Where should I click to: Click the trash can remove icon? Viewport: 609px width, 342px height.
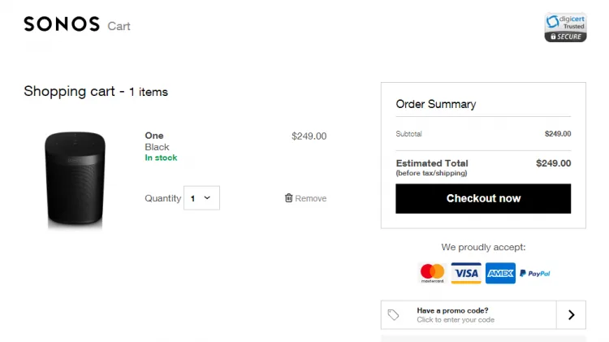pos(288,198)
